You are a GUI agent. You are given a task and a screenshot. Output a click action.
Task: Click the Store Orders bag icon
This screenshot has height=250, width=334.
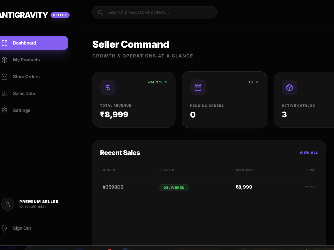(x=4, y=77)
